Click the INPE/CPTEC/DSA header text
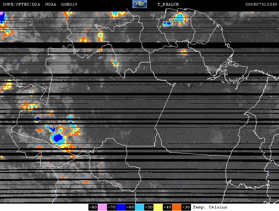 pyautogui.click(x=21, y=4)
